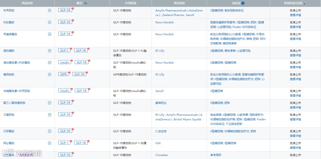Click GLP-1R target tag in 利司那肽 row
Viewport: 321px width, 159px height.
tap(65, 10)
